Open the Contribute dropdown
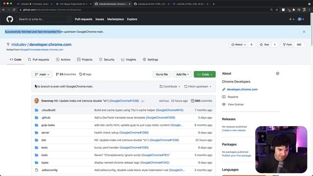Screen dimensions: 313x176 (170, 87)
